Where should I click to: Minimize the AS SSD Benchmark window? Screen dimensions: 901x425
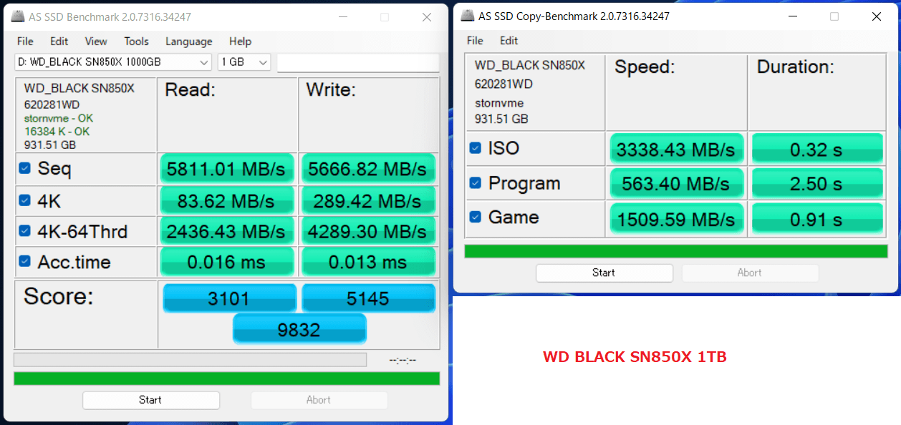click(x=342, y=17)
